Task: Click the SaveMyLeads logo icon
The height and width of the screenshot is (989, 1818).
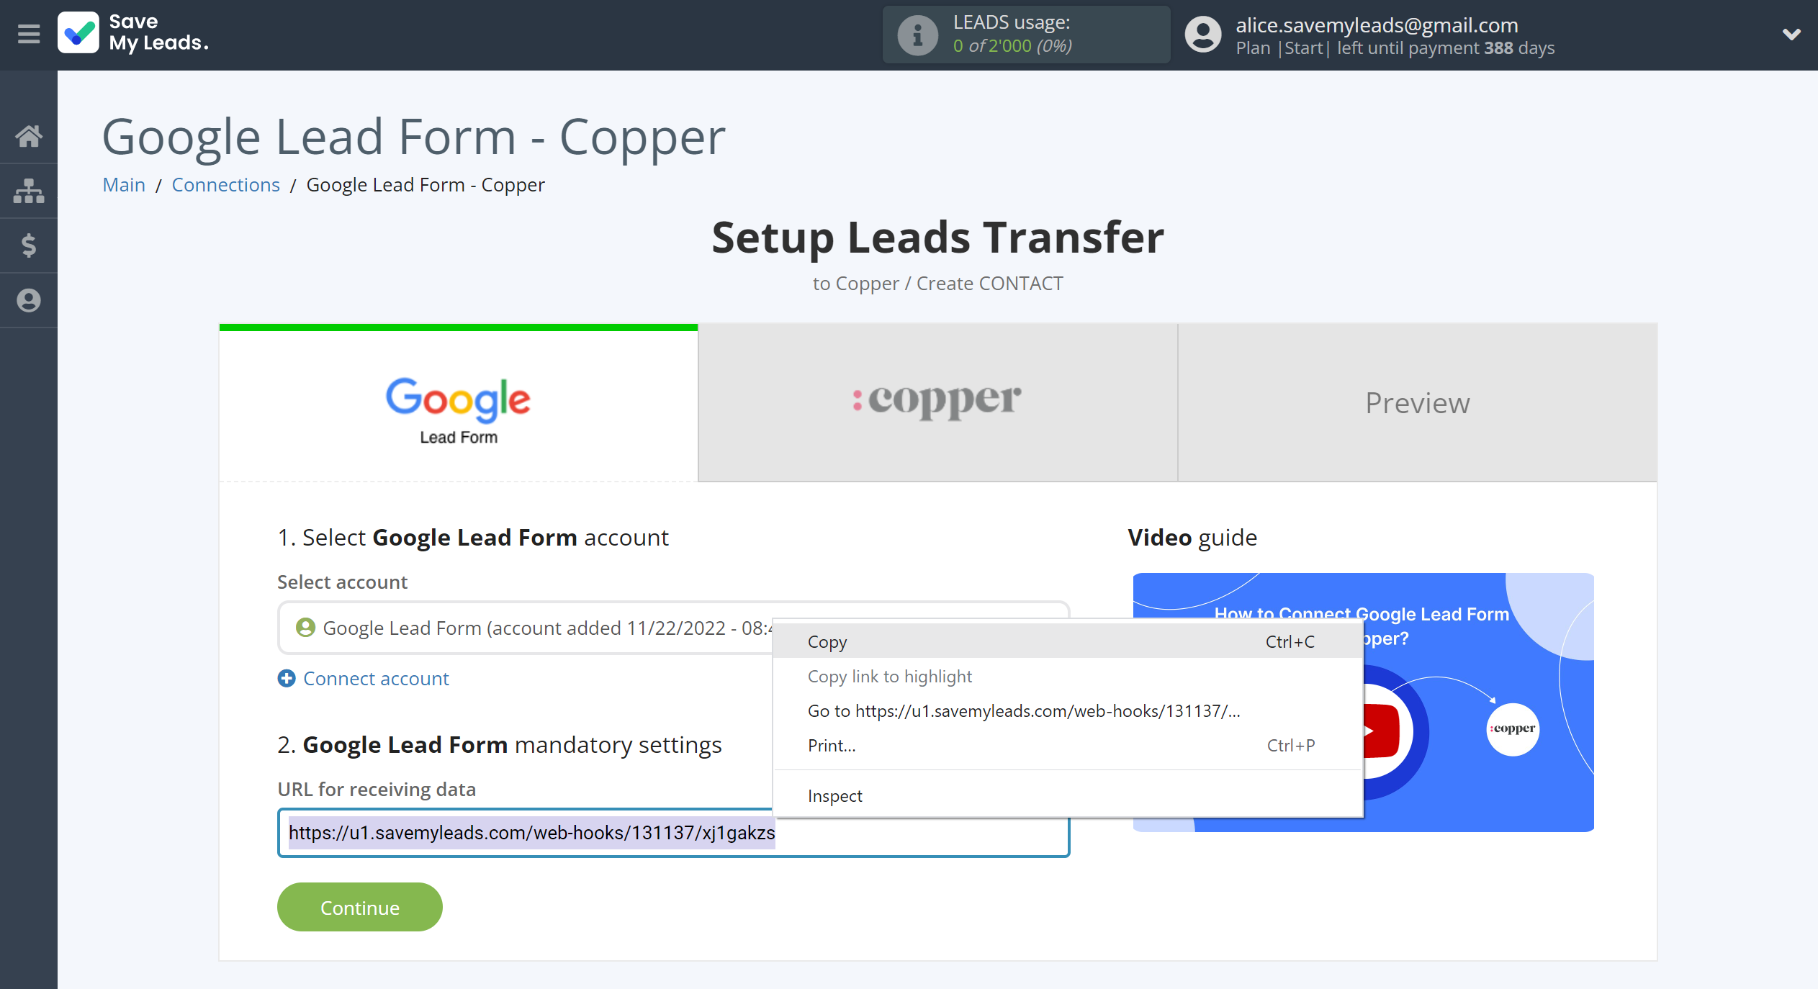Action: [x=79, y=33]
